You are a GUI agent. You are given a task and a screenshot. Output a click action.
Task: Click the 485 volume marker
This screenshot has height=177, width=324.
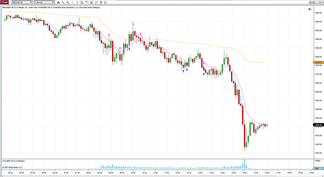(x=318, y=169)
